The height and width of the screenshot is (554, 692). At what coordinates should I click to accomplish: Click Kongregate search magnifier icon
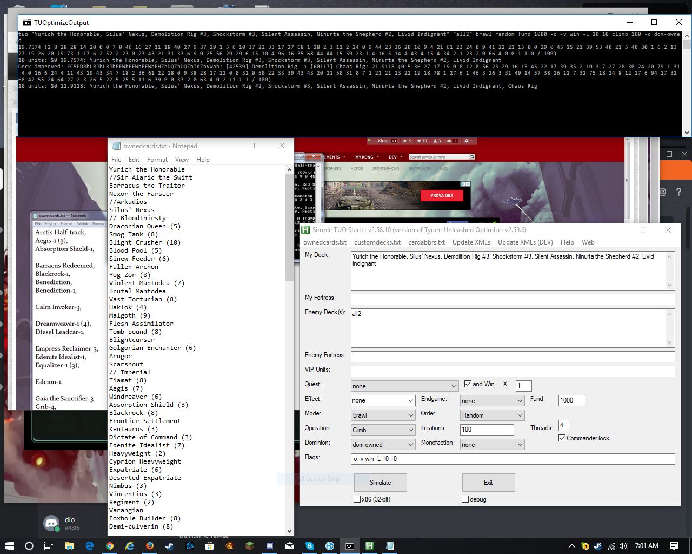click(x=472, y=157)
